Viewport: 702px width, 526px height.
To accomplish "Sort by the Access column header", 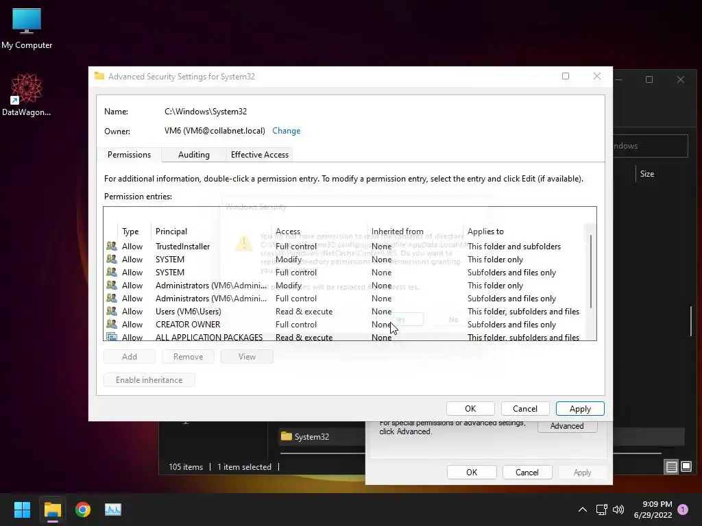I will click(288, 231).
